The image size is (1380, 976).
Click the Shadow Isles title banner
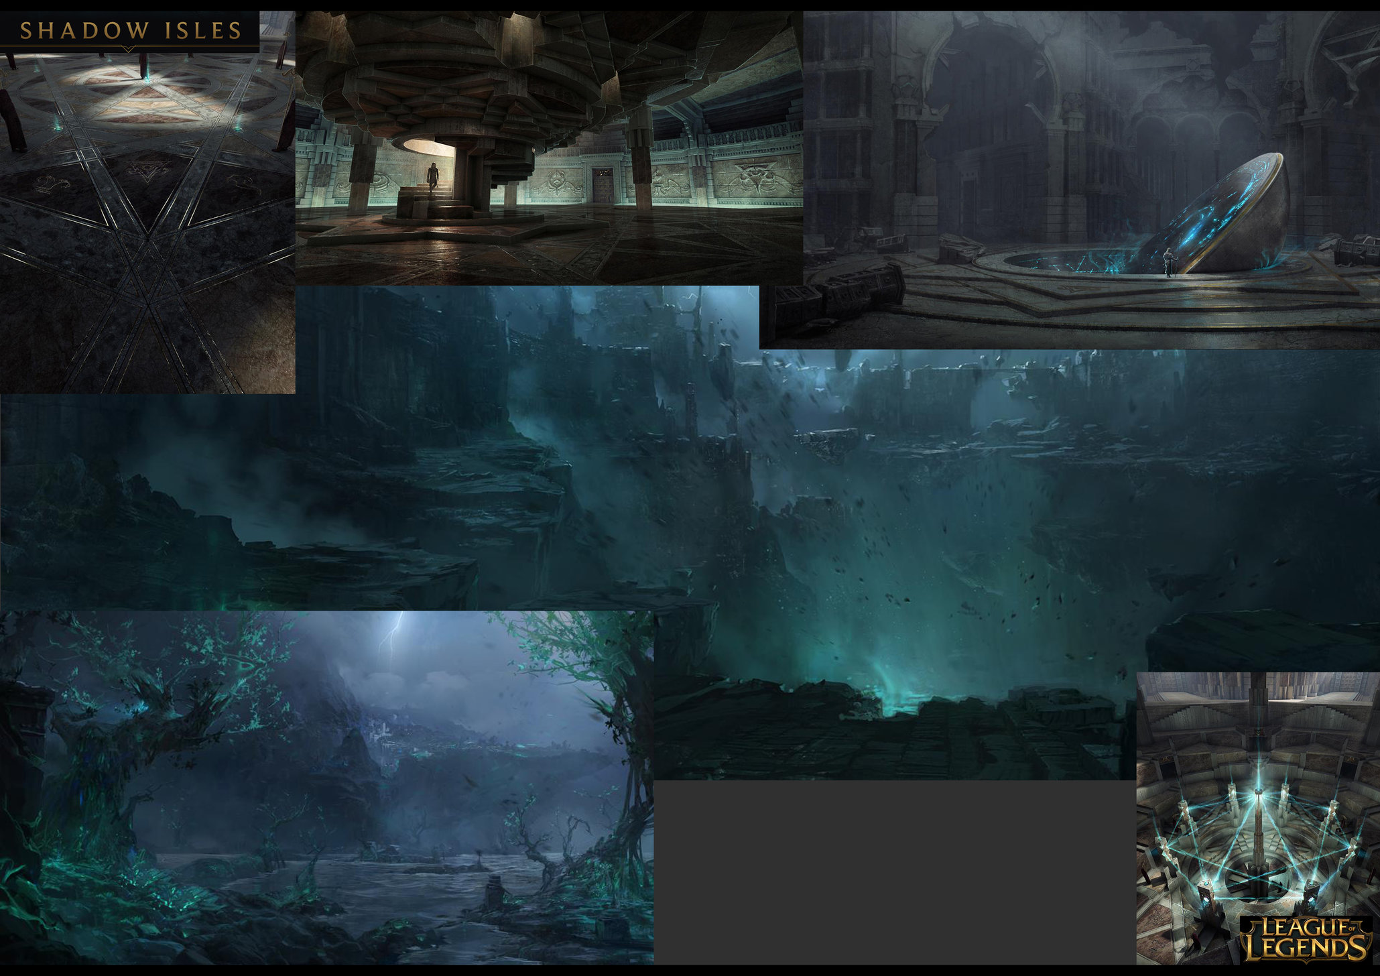(x=130, y=32)
